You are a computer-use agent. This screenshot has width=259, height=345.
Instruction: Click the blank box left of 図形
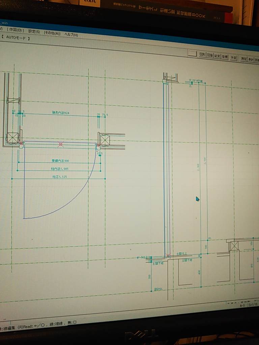[x=193, y=53]
